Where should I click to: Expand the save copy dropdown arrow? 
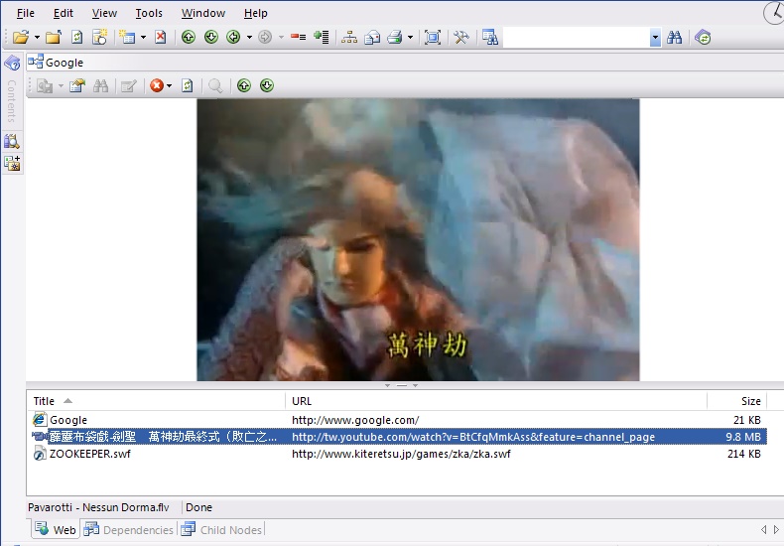pos(61,86)
